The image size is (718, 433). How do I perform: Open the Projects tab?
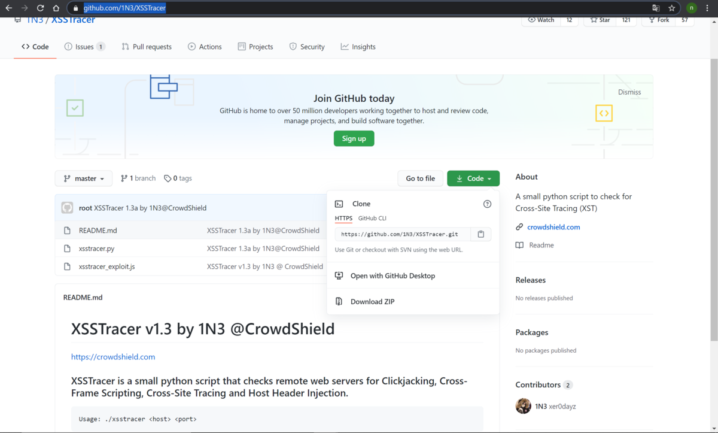coord(255,47)
